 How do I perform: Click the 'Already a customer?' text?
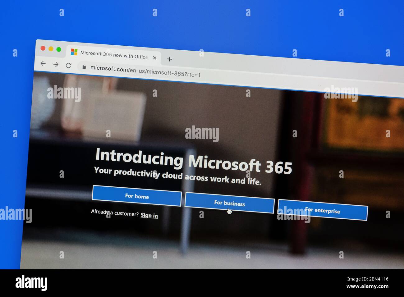115,212
